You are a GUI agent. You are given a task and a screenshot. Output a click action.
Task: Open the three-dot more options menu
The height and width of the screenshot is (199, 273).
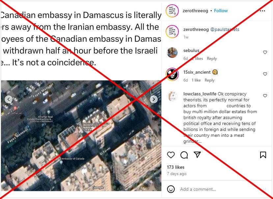pyautogui.click(x=262, y=11)
